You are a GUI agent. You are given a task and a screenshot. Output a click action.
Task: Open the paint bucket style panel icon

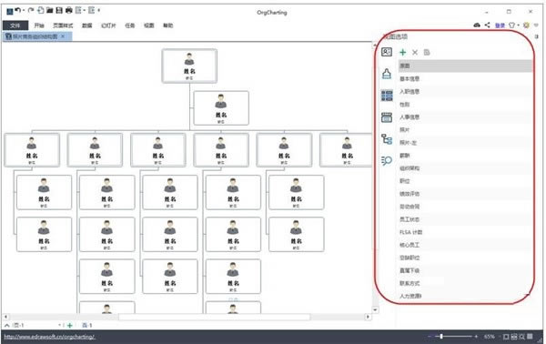[x=387, y=74]
